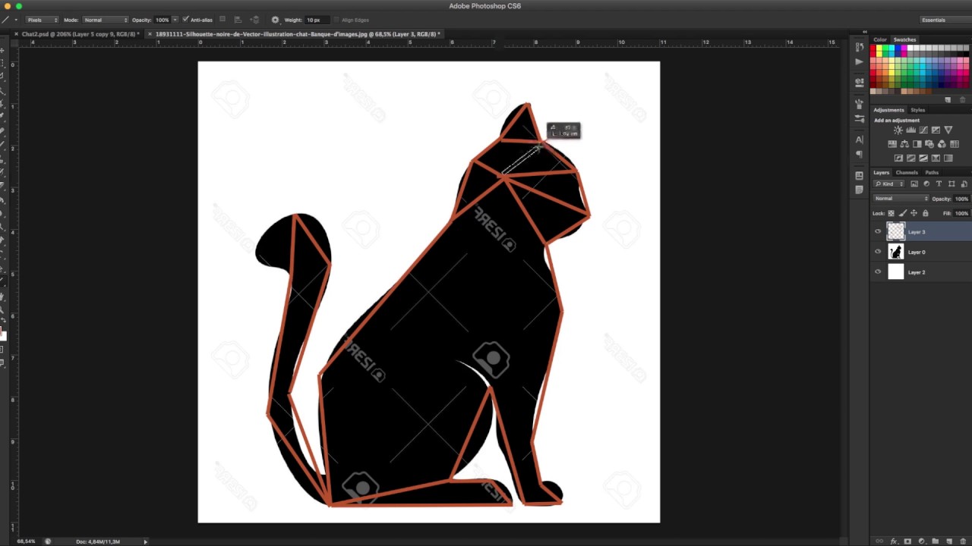972x546 pixels.
Task: Toggle lock all
Action: click(x=925, y=213)
